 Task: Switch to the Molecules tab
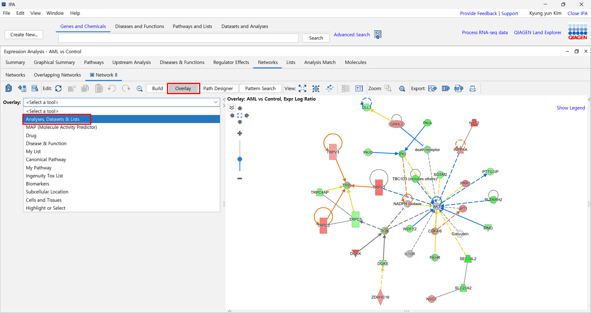click(x=356, y=62)
